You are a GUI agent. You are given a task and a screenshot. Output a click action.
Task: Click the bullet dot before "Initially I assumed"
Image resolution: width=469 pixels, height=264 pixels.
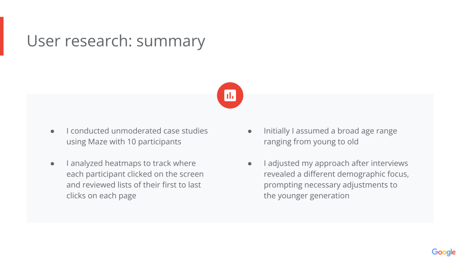(250, 132)
